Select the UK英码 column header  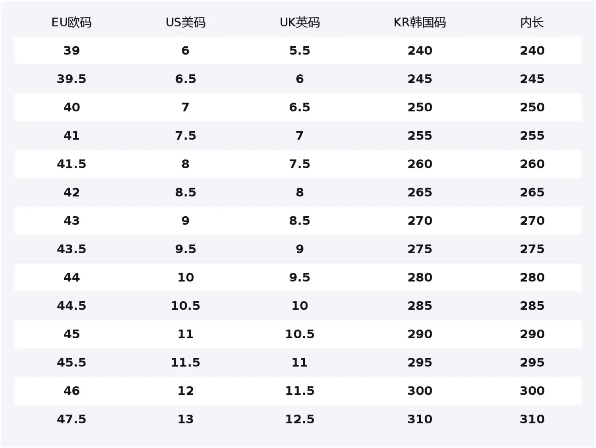pyautogui.click(x=300, y=22)
